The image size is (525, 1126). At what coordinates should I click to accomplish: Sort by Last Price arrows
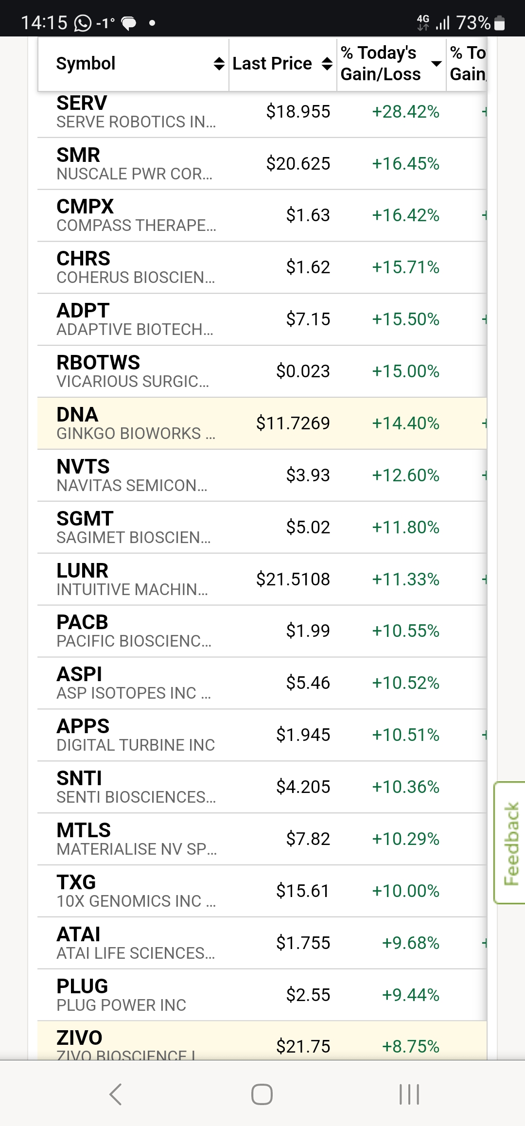(x=327, y=64)
